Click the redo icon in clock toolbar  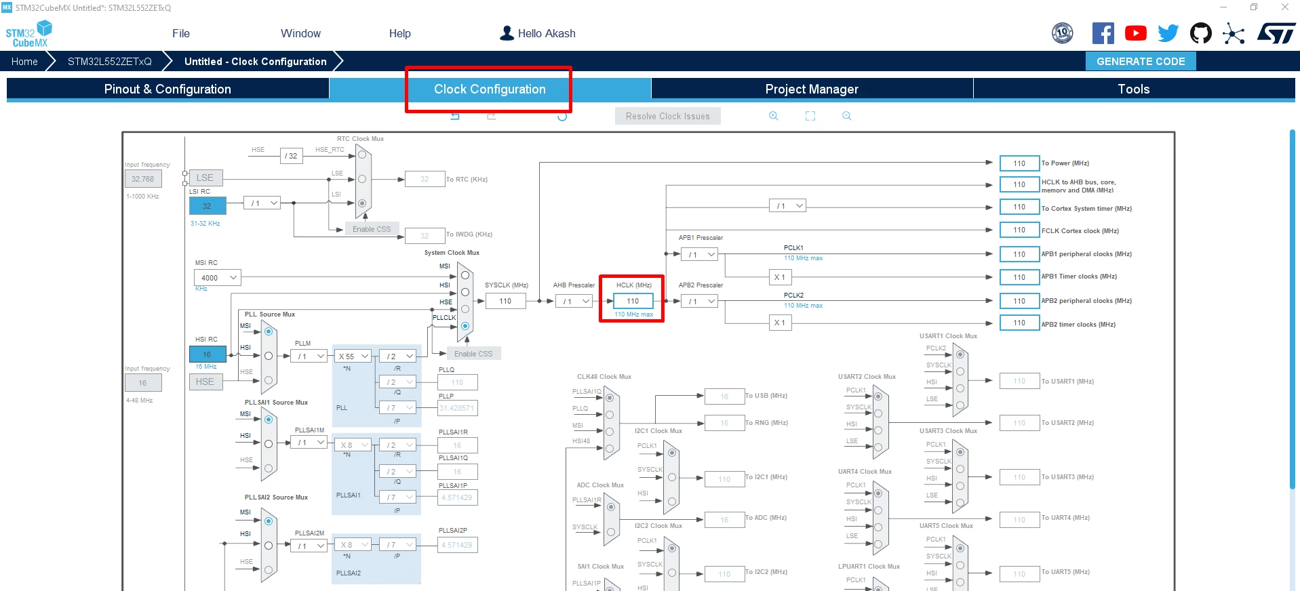coord(492,117)
